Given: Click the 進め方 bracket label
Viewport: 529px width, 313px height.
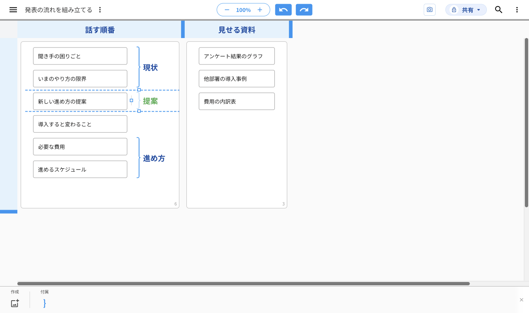Looking at the screenshot, I should [154, 158].
